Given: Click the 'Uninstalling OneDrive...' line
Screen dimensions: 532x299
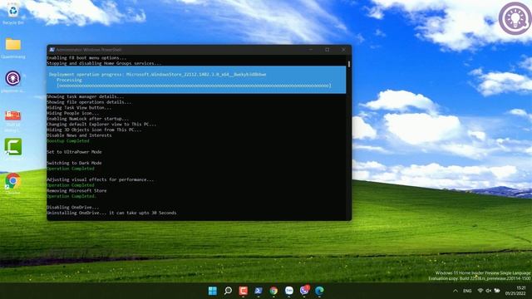Looking at the screenshot, I should click(111, 213).
